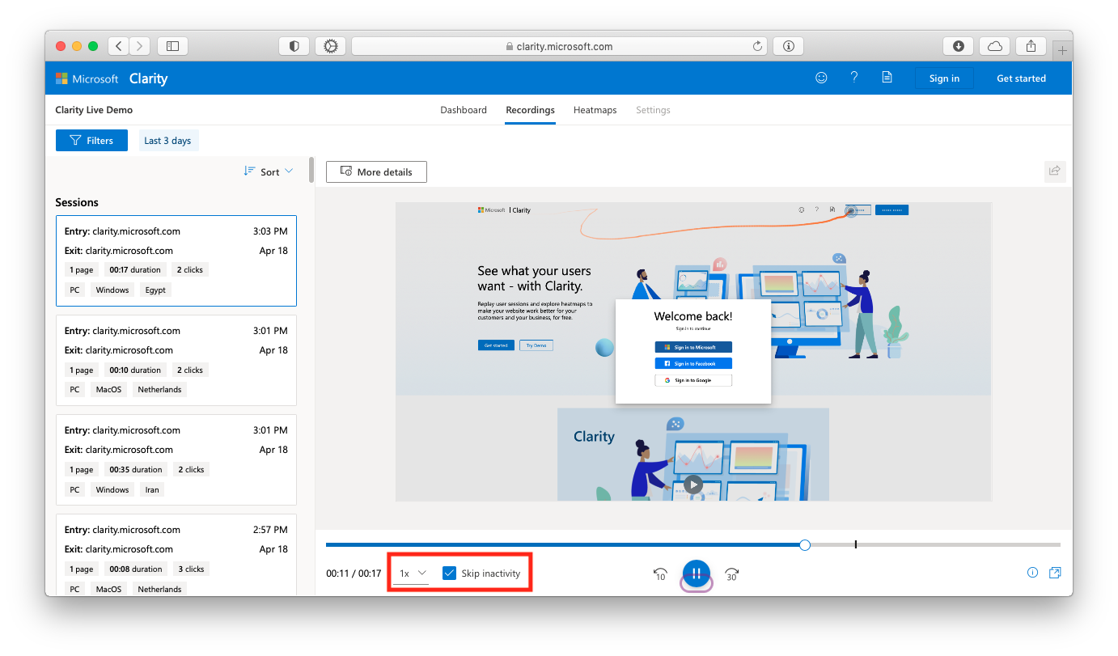Open help with the question mark icon
This screenshot has height=656, width=1118.
853,77
